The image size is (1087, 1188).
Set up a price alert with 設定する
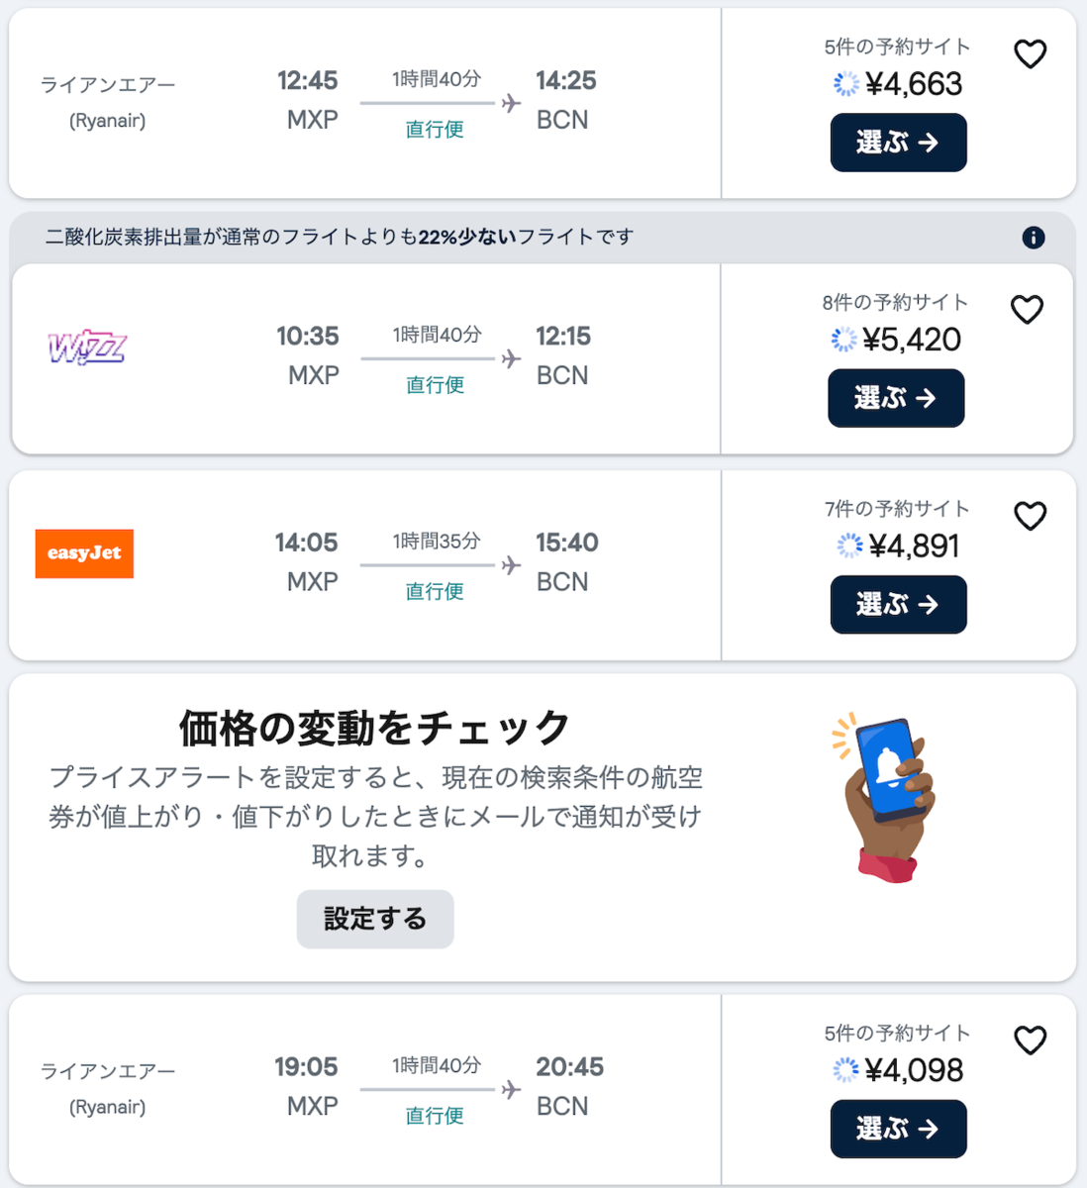click(x=375, y=919)
